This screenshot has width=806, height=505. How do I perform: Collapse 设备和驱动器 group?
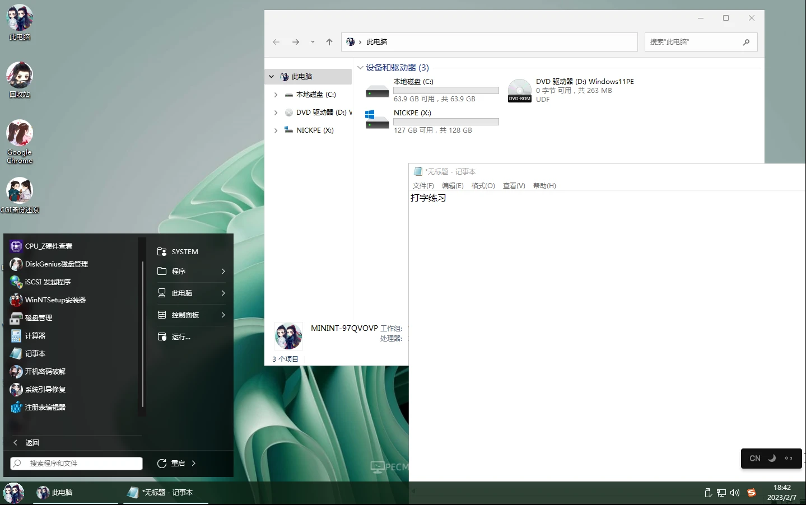click(360, 67)
